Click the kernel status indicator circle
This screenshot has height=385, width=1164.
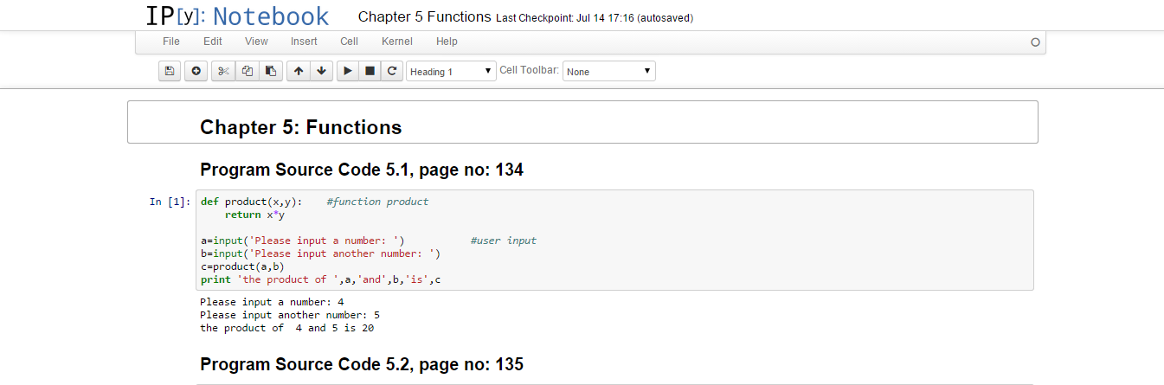click(x=1035, y=42)
